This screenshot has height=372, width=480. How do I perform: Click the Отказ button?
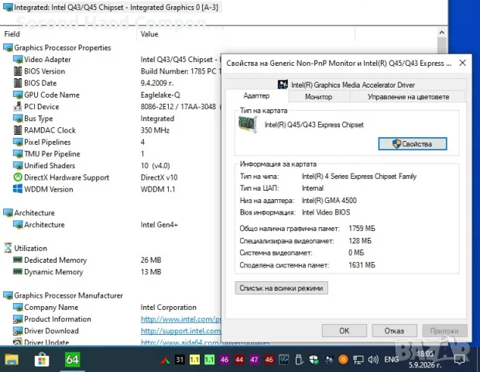point(394,331)
